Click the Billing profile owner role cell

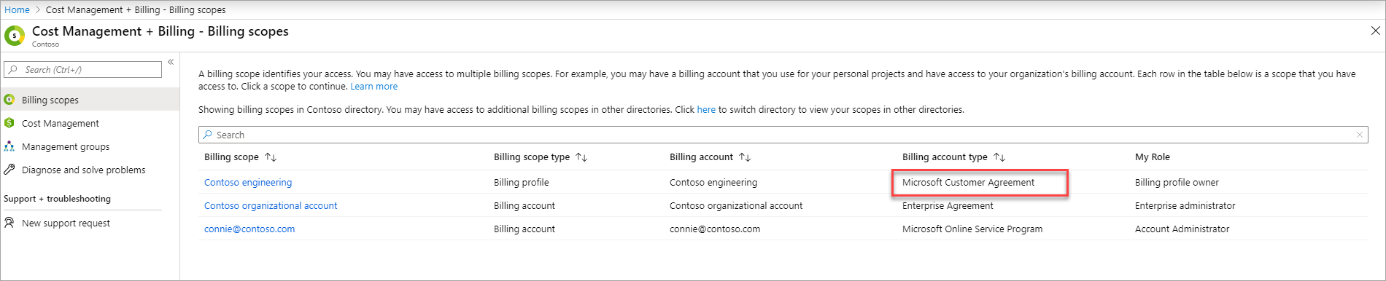[x=1177, y=182]
